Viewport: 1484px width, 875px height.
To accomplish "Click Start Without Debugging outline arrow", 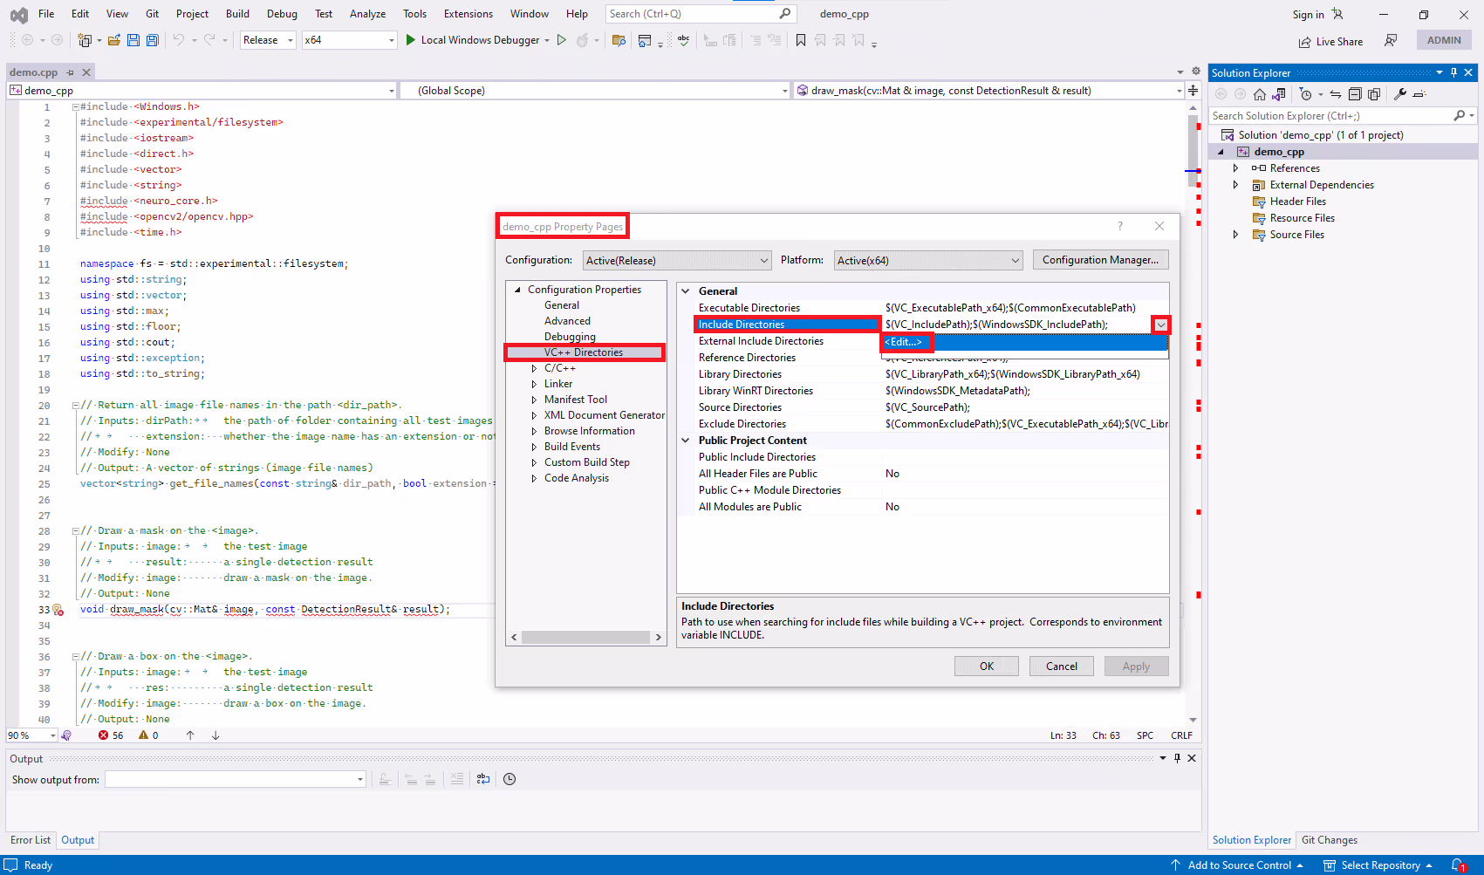I will coord(562,40).
